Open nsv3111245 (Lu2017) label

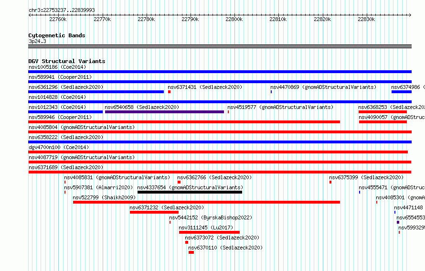point(206,228)
